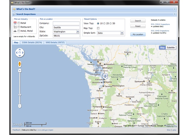Click the Hotel, Motel bell icon
Image resolution: width=189 pixels, height=135 pixels.
[x=15, y=31]
